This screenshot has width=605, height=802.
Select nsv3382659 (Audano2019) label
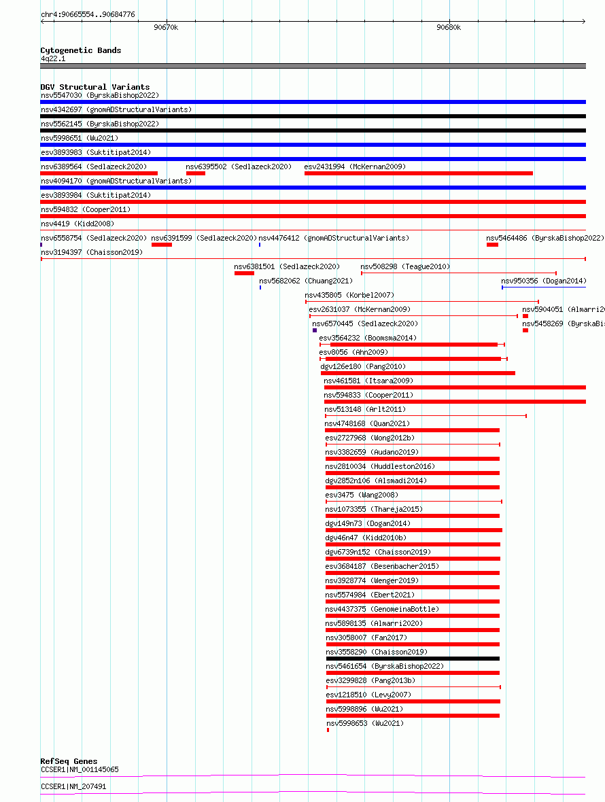point(372,453)
